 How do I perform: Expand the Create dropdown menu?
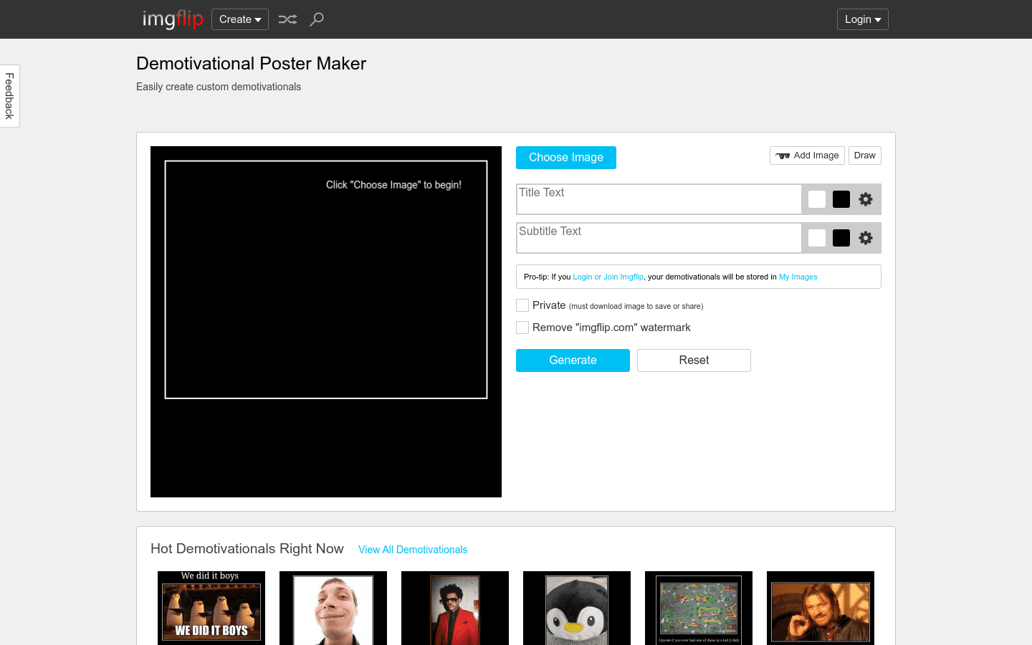[x=240, y=19]
